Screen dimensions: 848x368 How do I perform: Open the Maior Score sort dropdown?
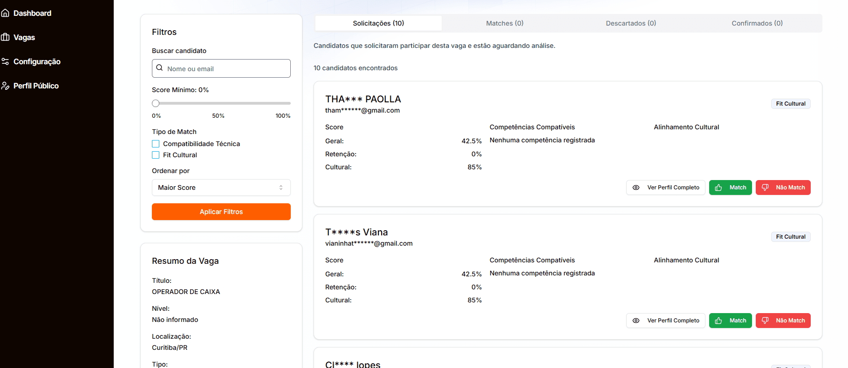tap(221, 187)
